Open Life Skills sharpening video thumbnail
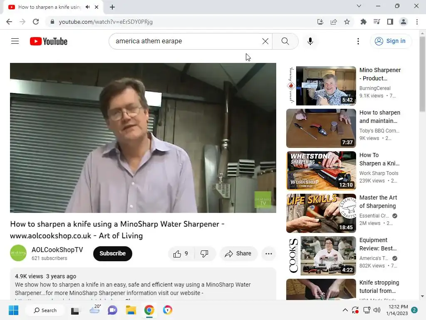The height and width of the screenshot is (320, 426). [321, 213]
